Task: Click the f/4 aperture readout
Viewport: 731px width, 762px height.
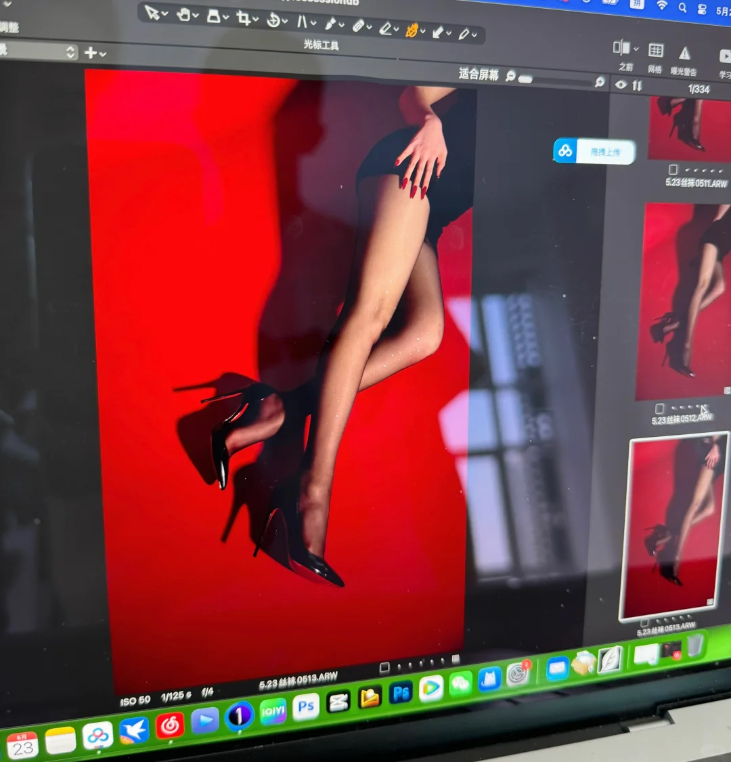Action: coord(207,692)
